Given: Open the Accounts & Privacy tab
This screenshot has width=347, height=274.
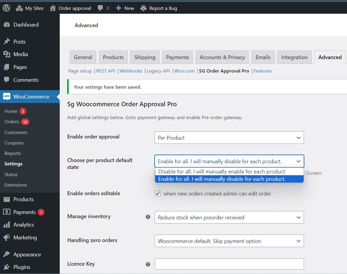Looking at the screenshot, I should pyautogui.click(x=222, y=57).
